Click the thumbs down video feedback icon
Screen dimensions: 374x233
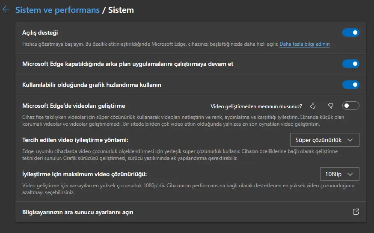tap(331, 106)
